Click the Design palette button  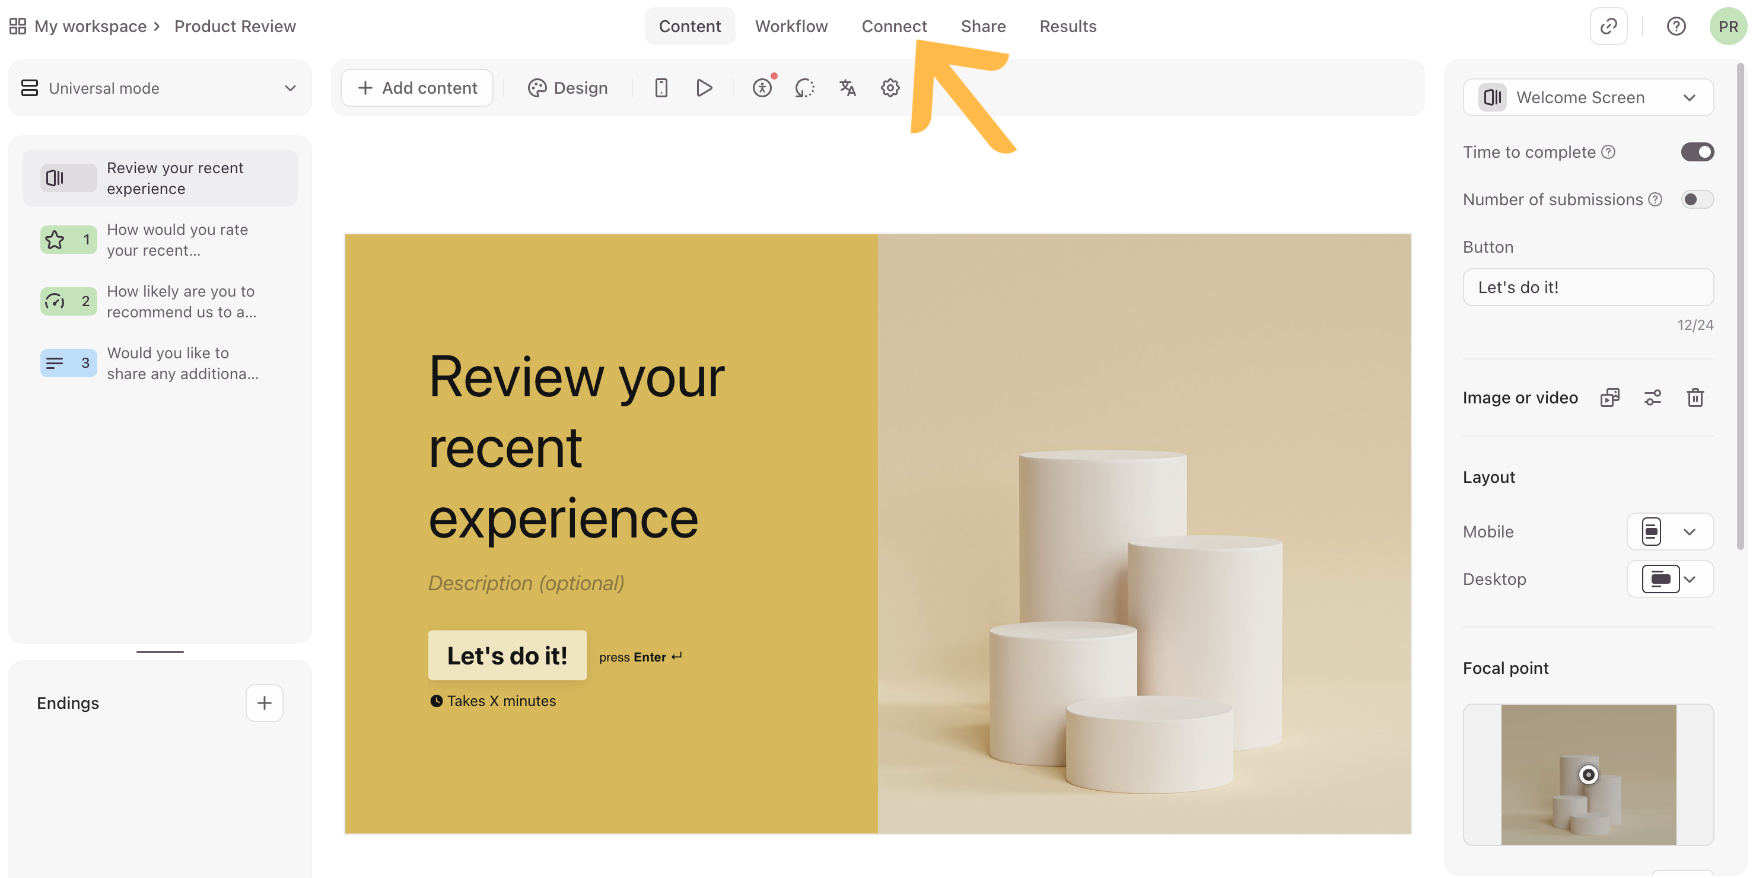point(567,88)
